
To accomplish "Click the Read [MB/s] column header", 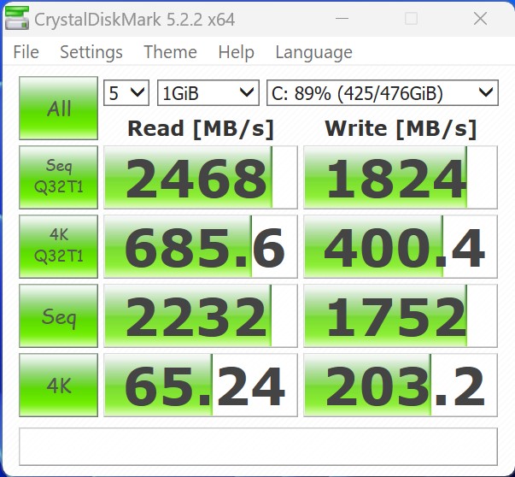I will pyautogui.click(x=201, y=128).
